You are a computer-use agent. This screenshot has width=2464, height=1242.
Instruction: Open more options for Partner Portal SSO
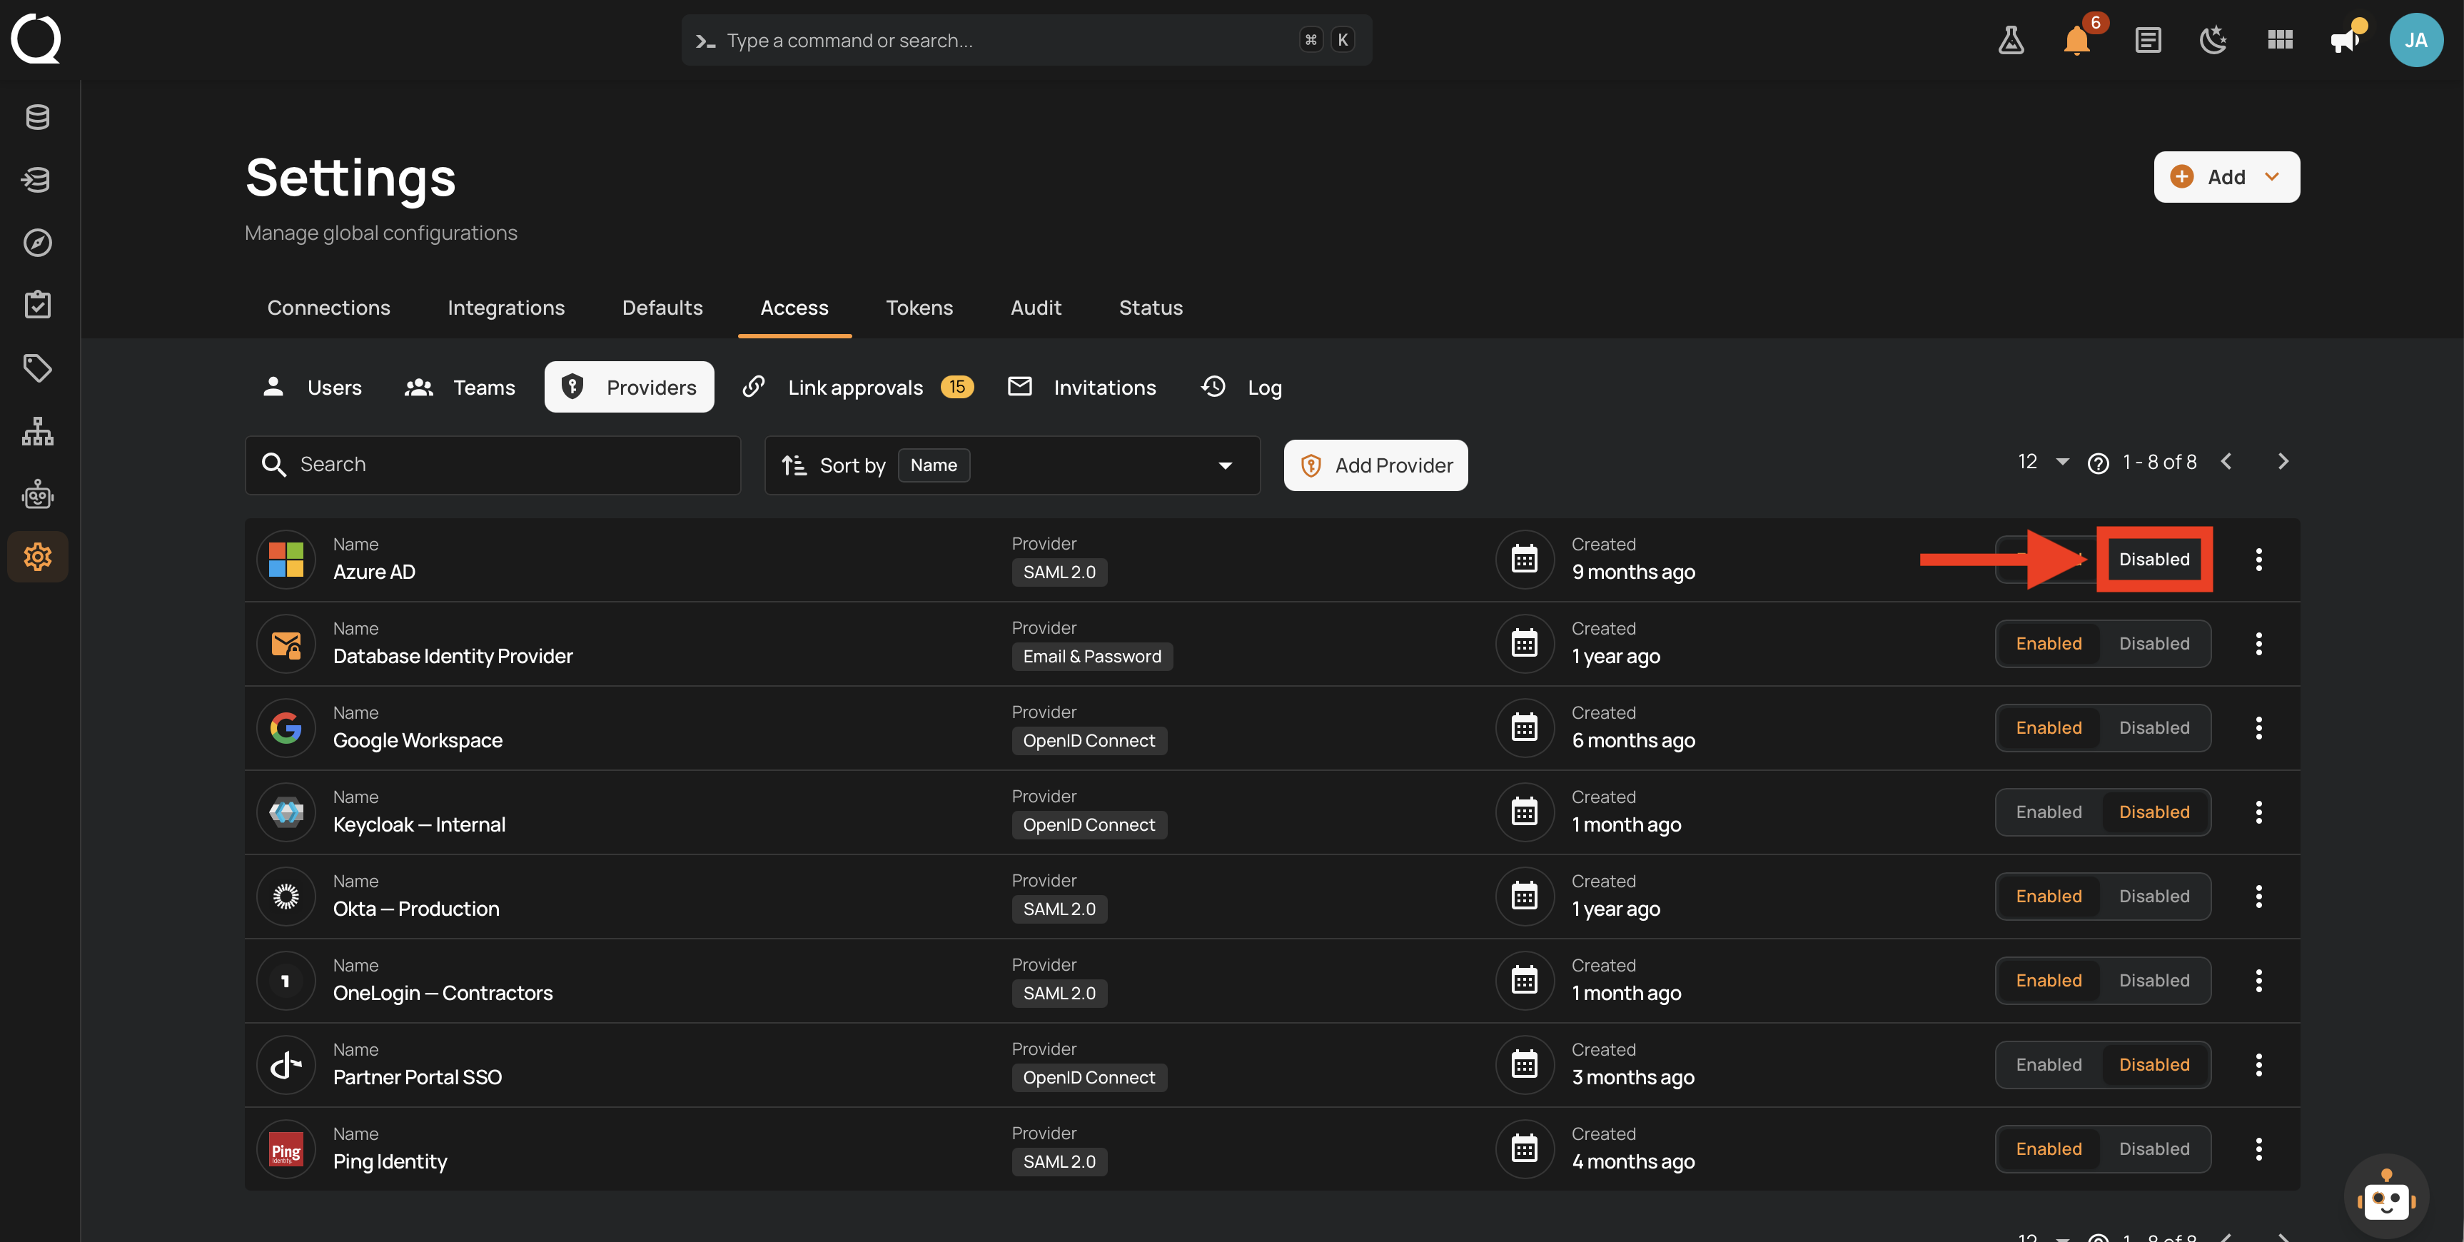(2258, 1065)
